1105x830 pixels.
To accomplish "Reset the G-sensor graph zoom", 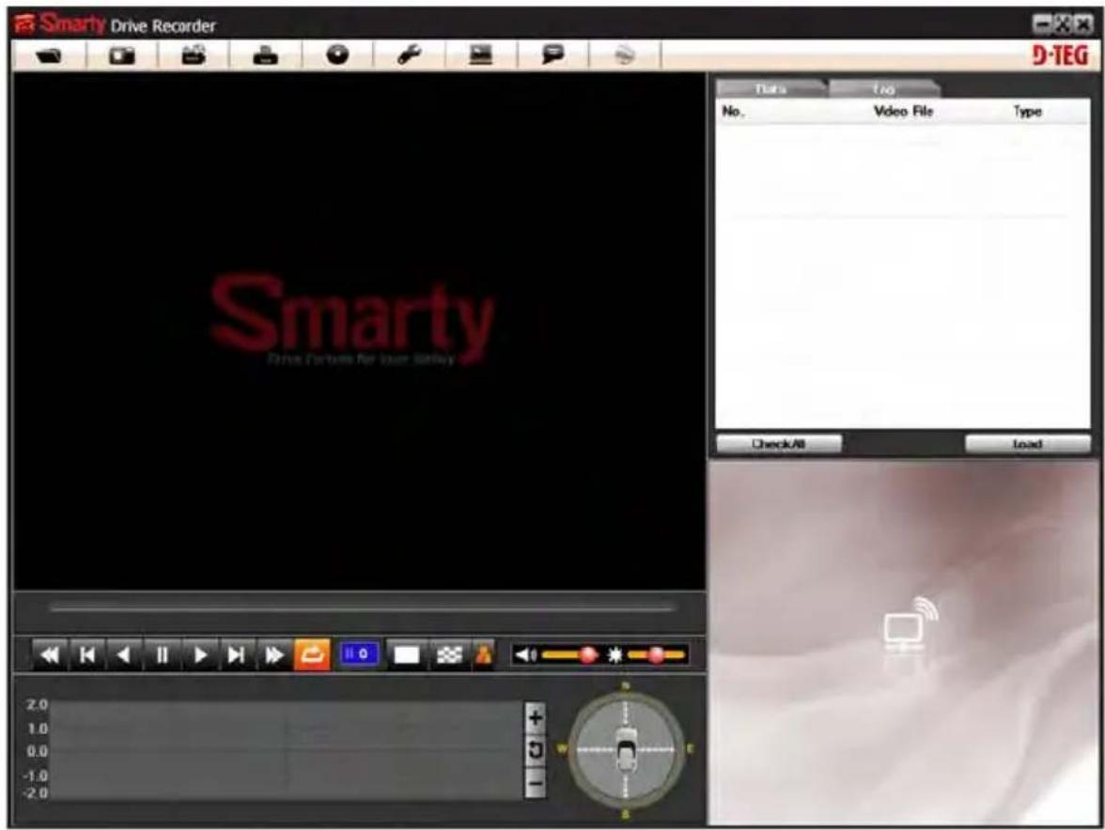I will pos(535,750).
